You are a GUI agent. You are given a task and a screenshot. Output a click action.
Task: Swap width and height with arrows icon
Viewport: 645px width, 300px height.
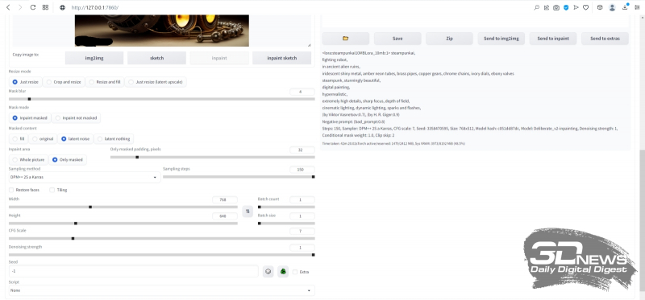248,212
